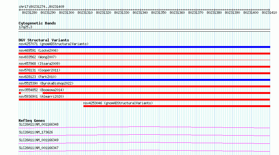Click ruler position 80231310

click(x=85, y=13)
